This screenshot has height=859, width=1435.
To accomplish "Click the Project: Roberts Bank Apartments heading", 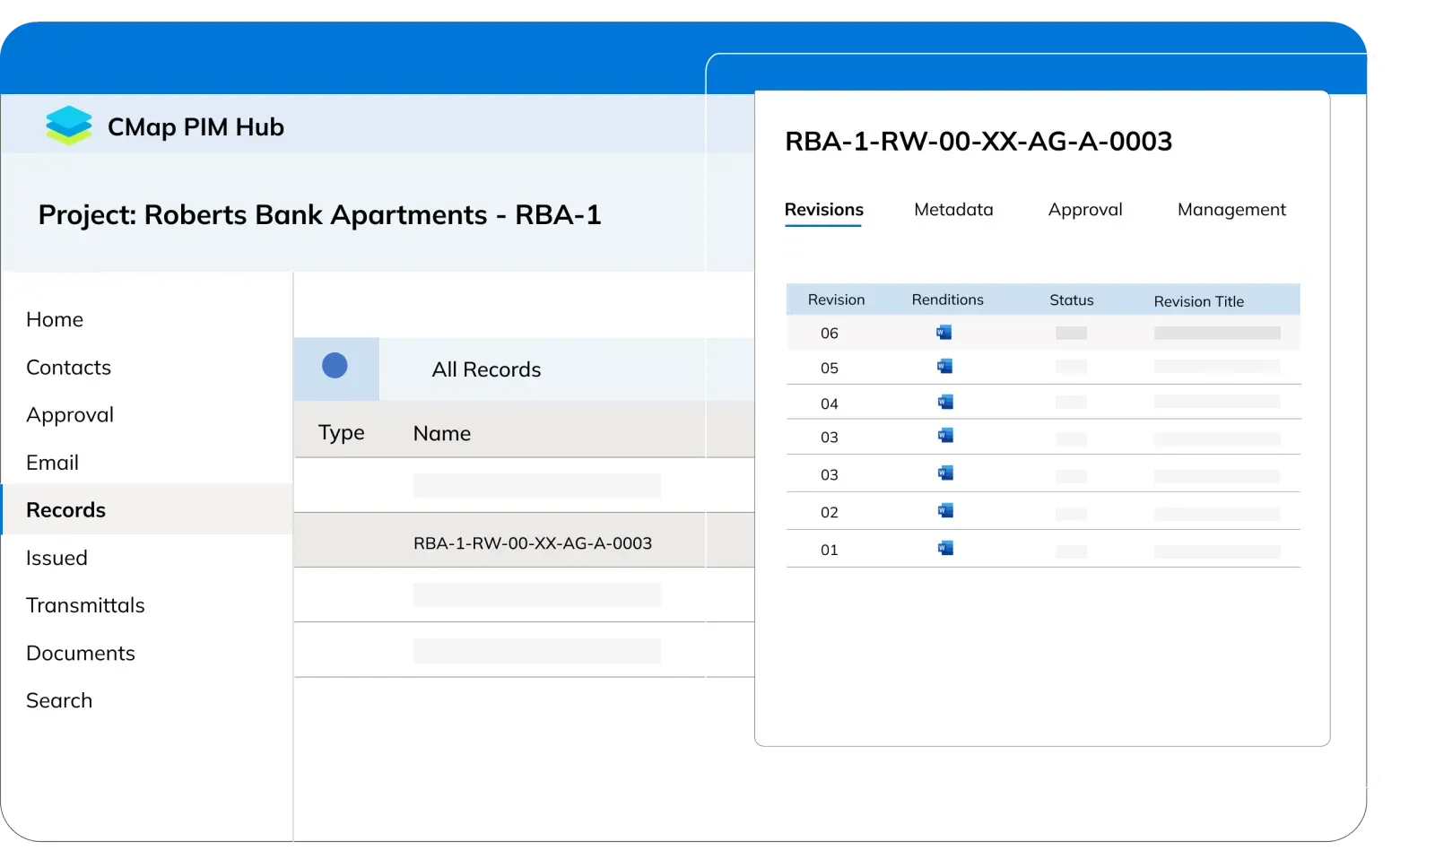I will click(x=319, y=215).
